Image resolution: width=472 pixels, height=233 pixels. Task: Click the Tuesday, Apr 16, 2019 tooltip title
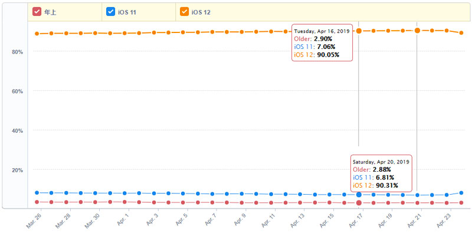pyautogui.click(x=322, y=31)
